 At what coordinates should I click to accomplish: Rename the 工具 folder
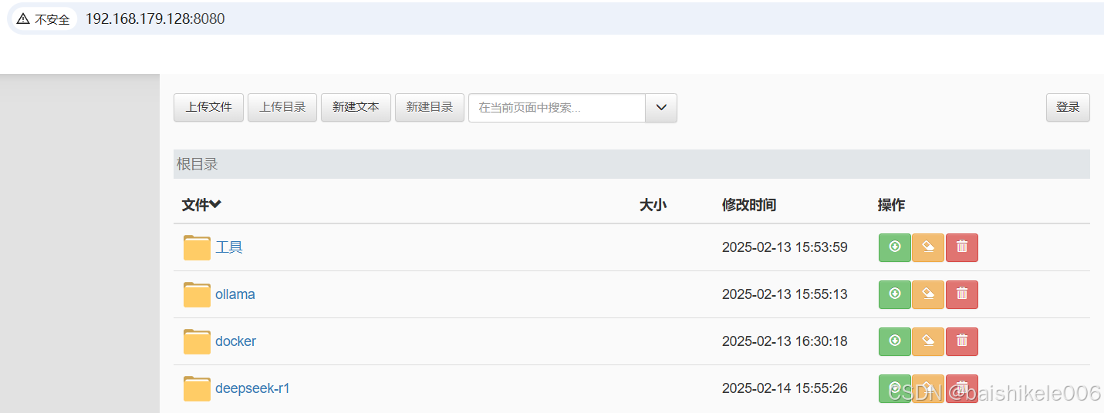coord(928,247)
